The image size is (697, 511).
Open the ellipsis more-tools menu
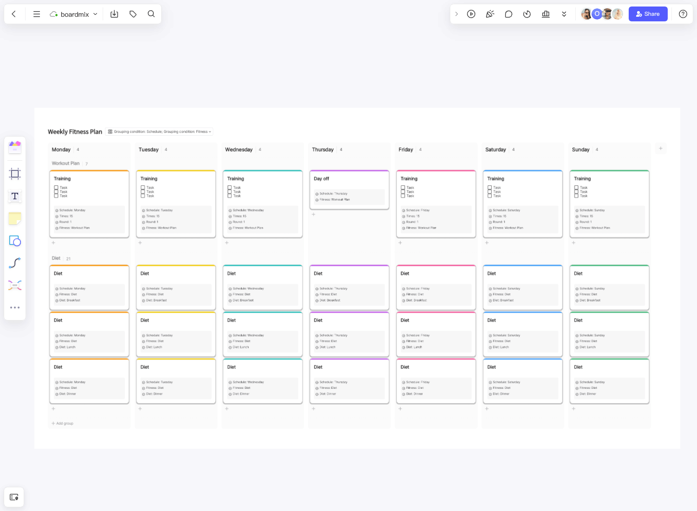(15, 307)
